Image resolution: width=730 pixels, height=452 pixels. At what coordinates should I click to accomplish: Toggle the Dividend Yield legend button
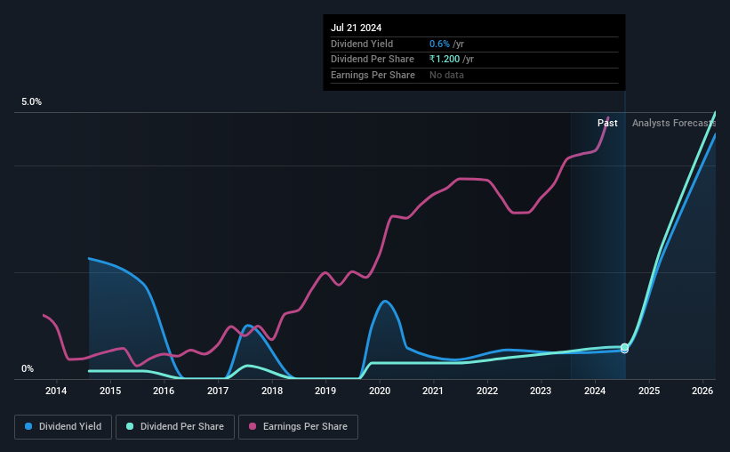click(63, 427)
